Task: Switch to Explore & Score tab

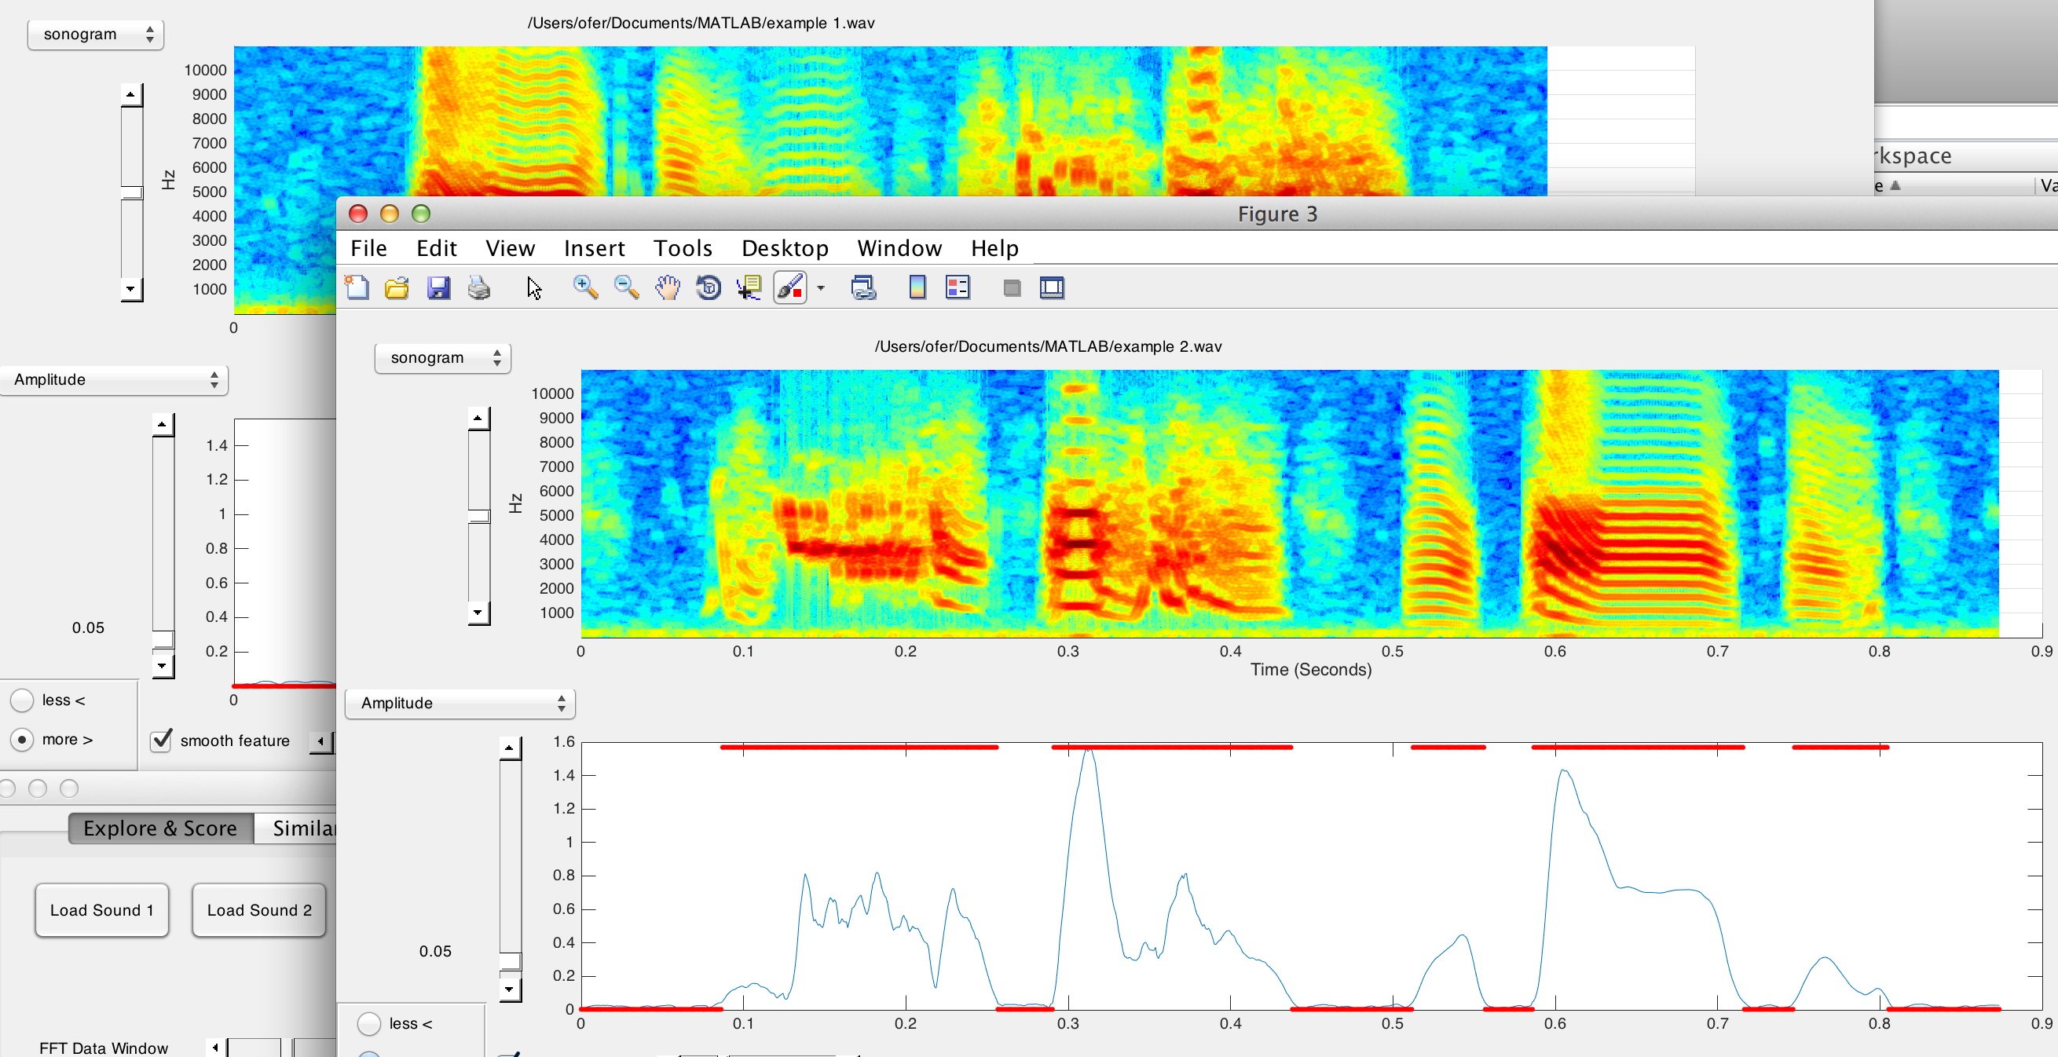Action: pyautogui.click(x=159, y=828)
